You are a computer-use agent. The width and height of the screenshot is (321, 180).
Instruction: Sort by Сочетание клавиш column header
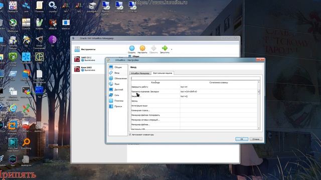[x=219, y=82]
